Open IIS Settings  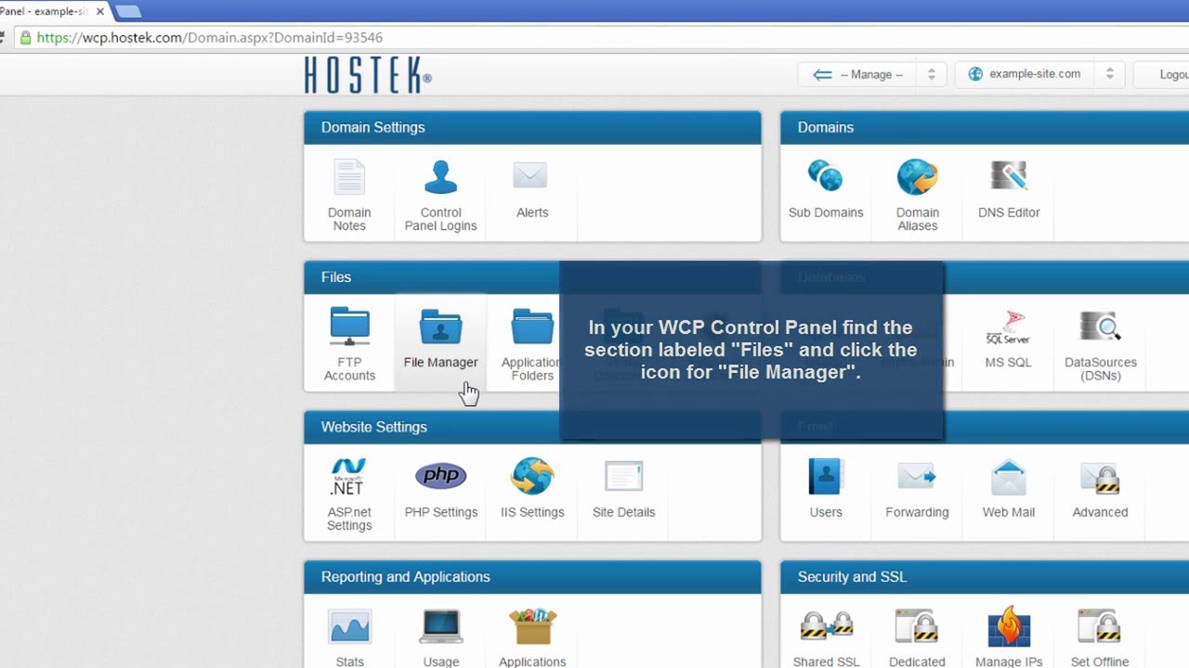click(532, 489)
